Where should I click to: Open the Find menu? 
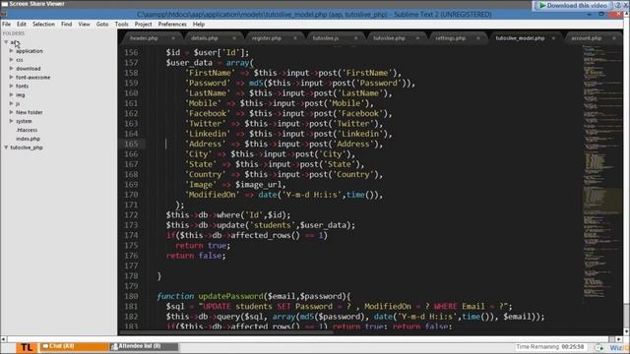point(66,24)
